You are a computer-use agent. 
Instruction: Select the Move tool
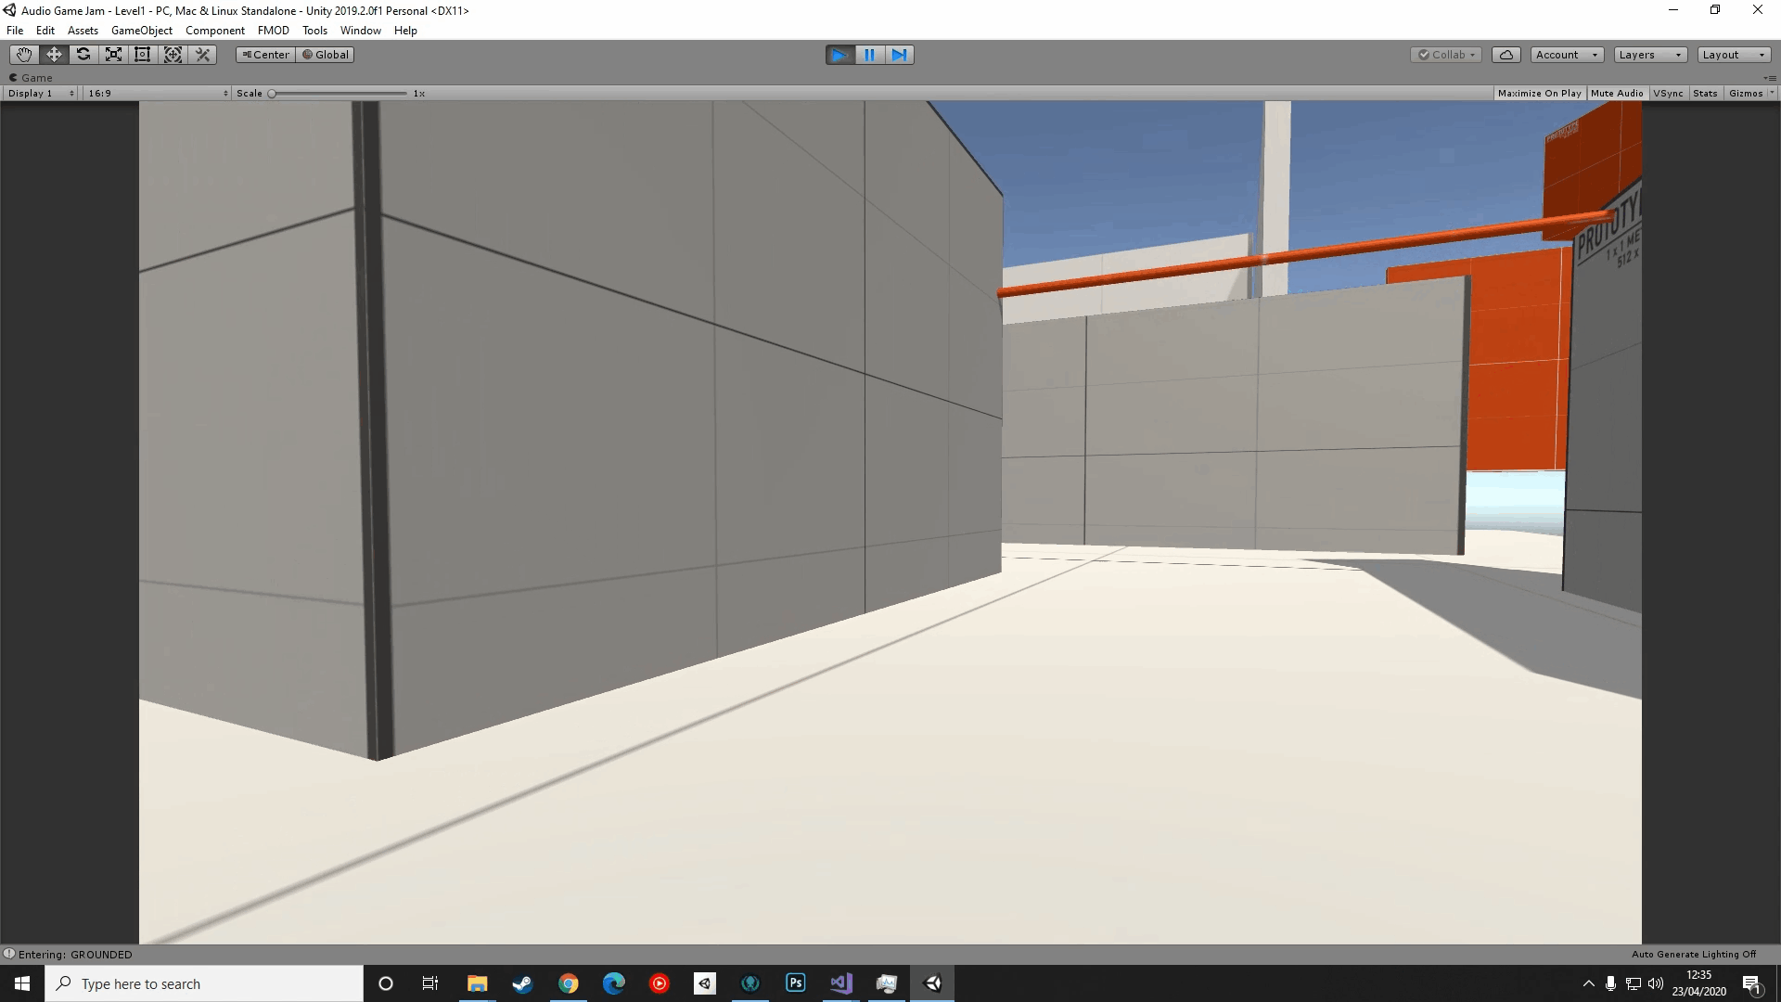coord(54,55)
